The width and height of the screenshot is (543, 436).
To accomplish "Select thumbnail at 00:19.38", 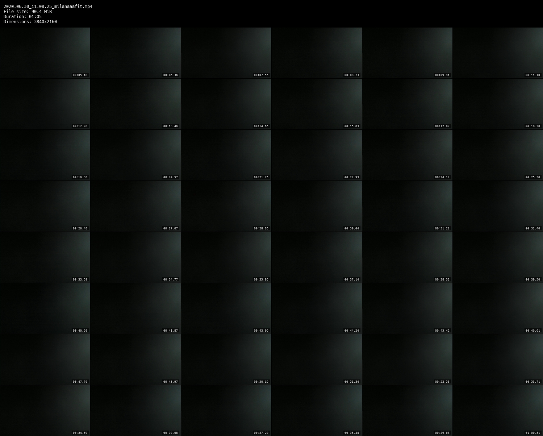I will point(45,155).
